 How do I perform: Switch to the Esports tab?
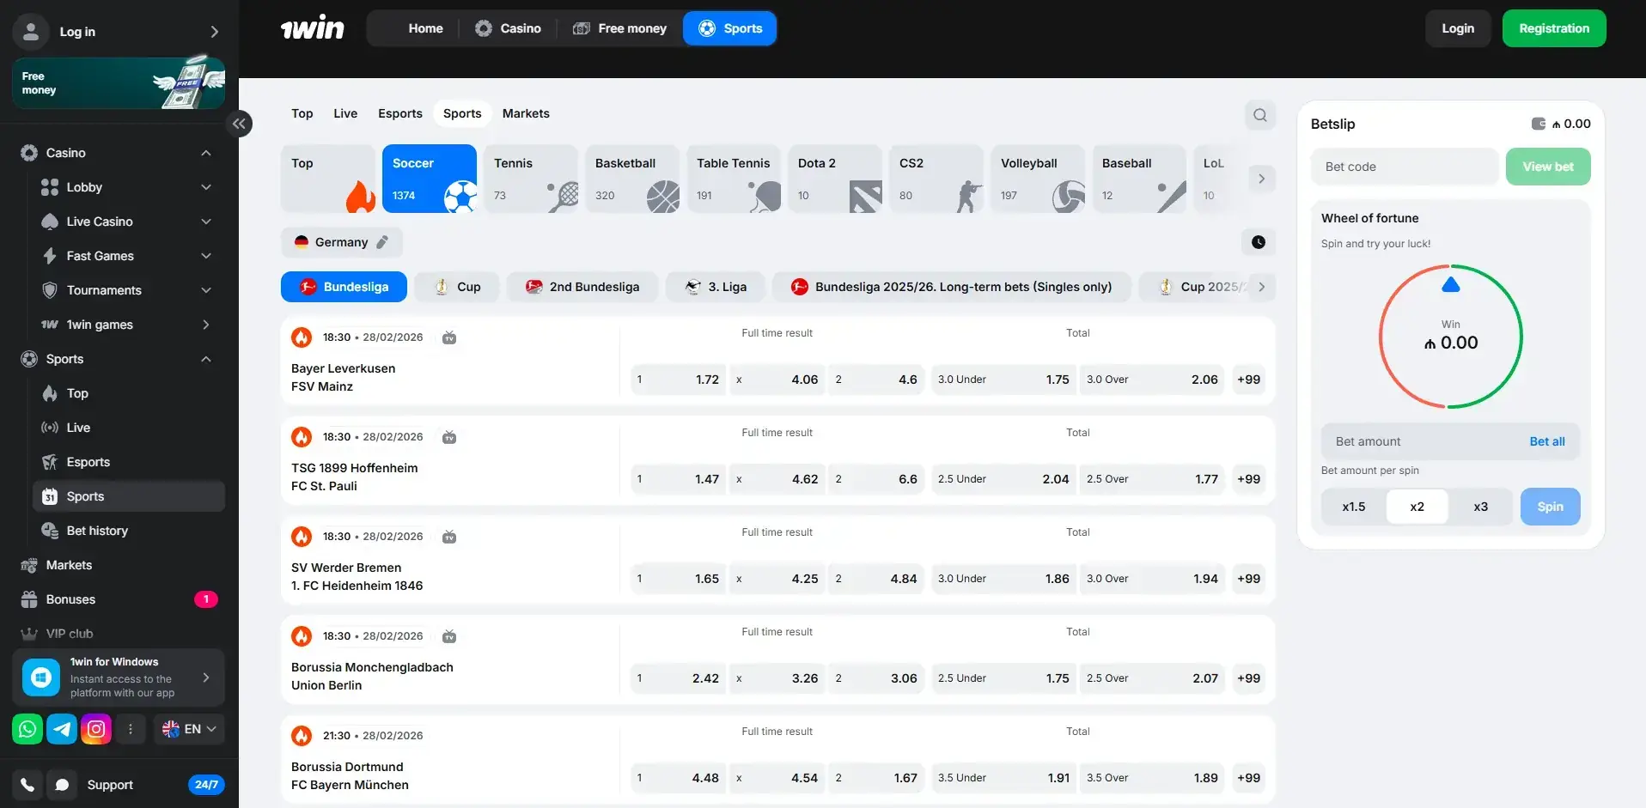(x=400, y=113)
